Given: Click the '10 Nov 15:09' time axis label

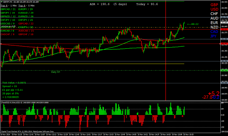Looking at the screenshot, I should [177, 135].
